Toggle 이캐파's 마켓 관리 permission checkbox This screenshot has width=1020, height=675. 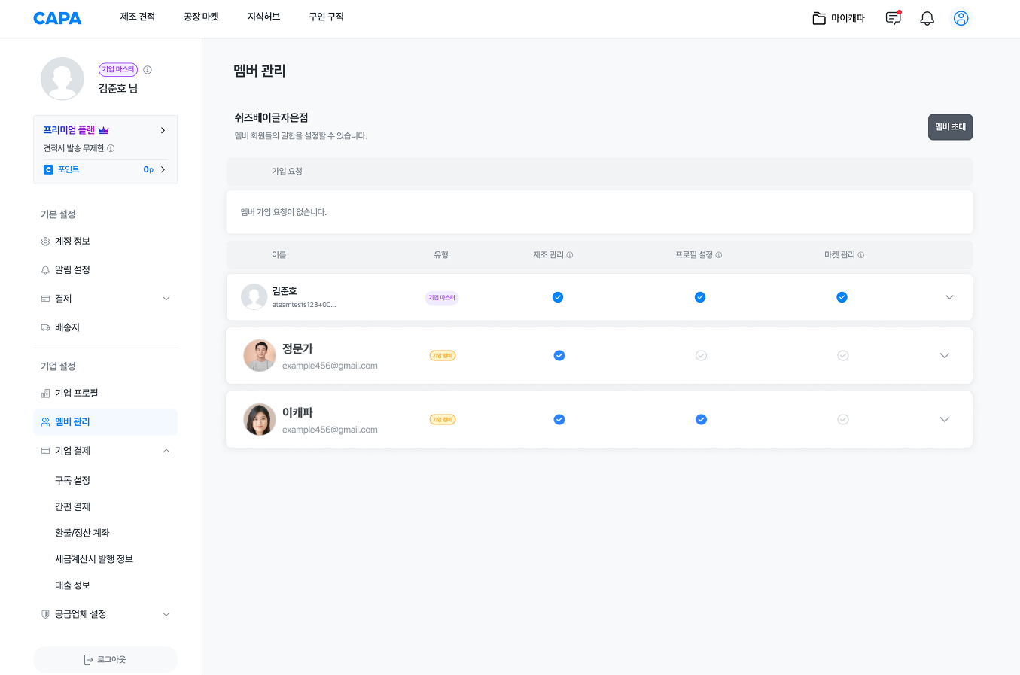point(843,420)
